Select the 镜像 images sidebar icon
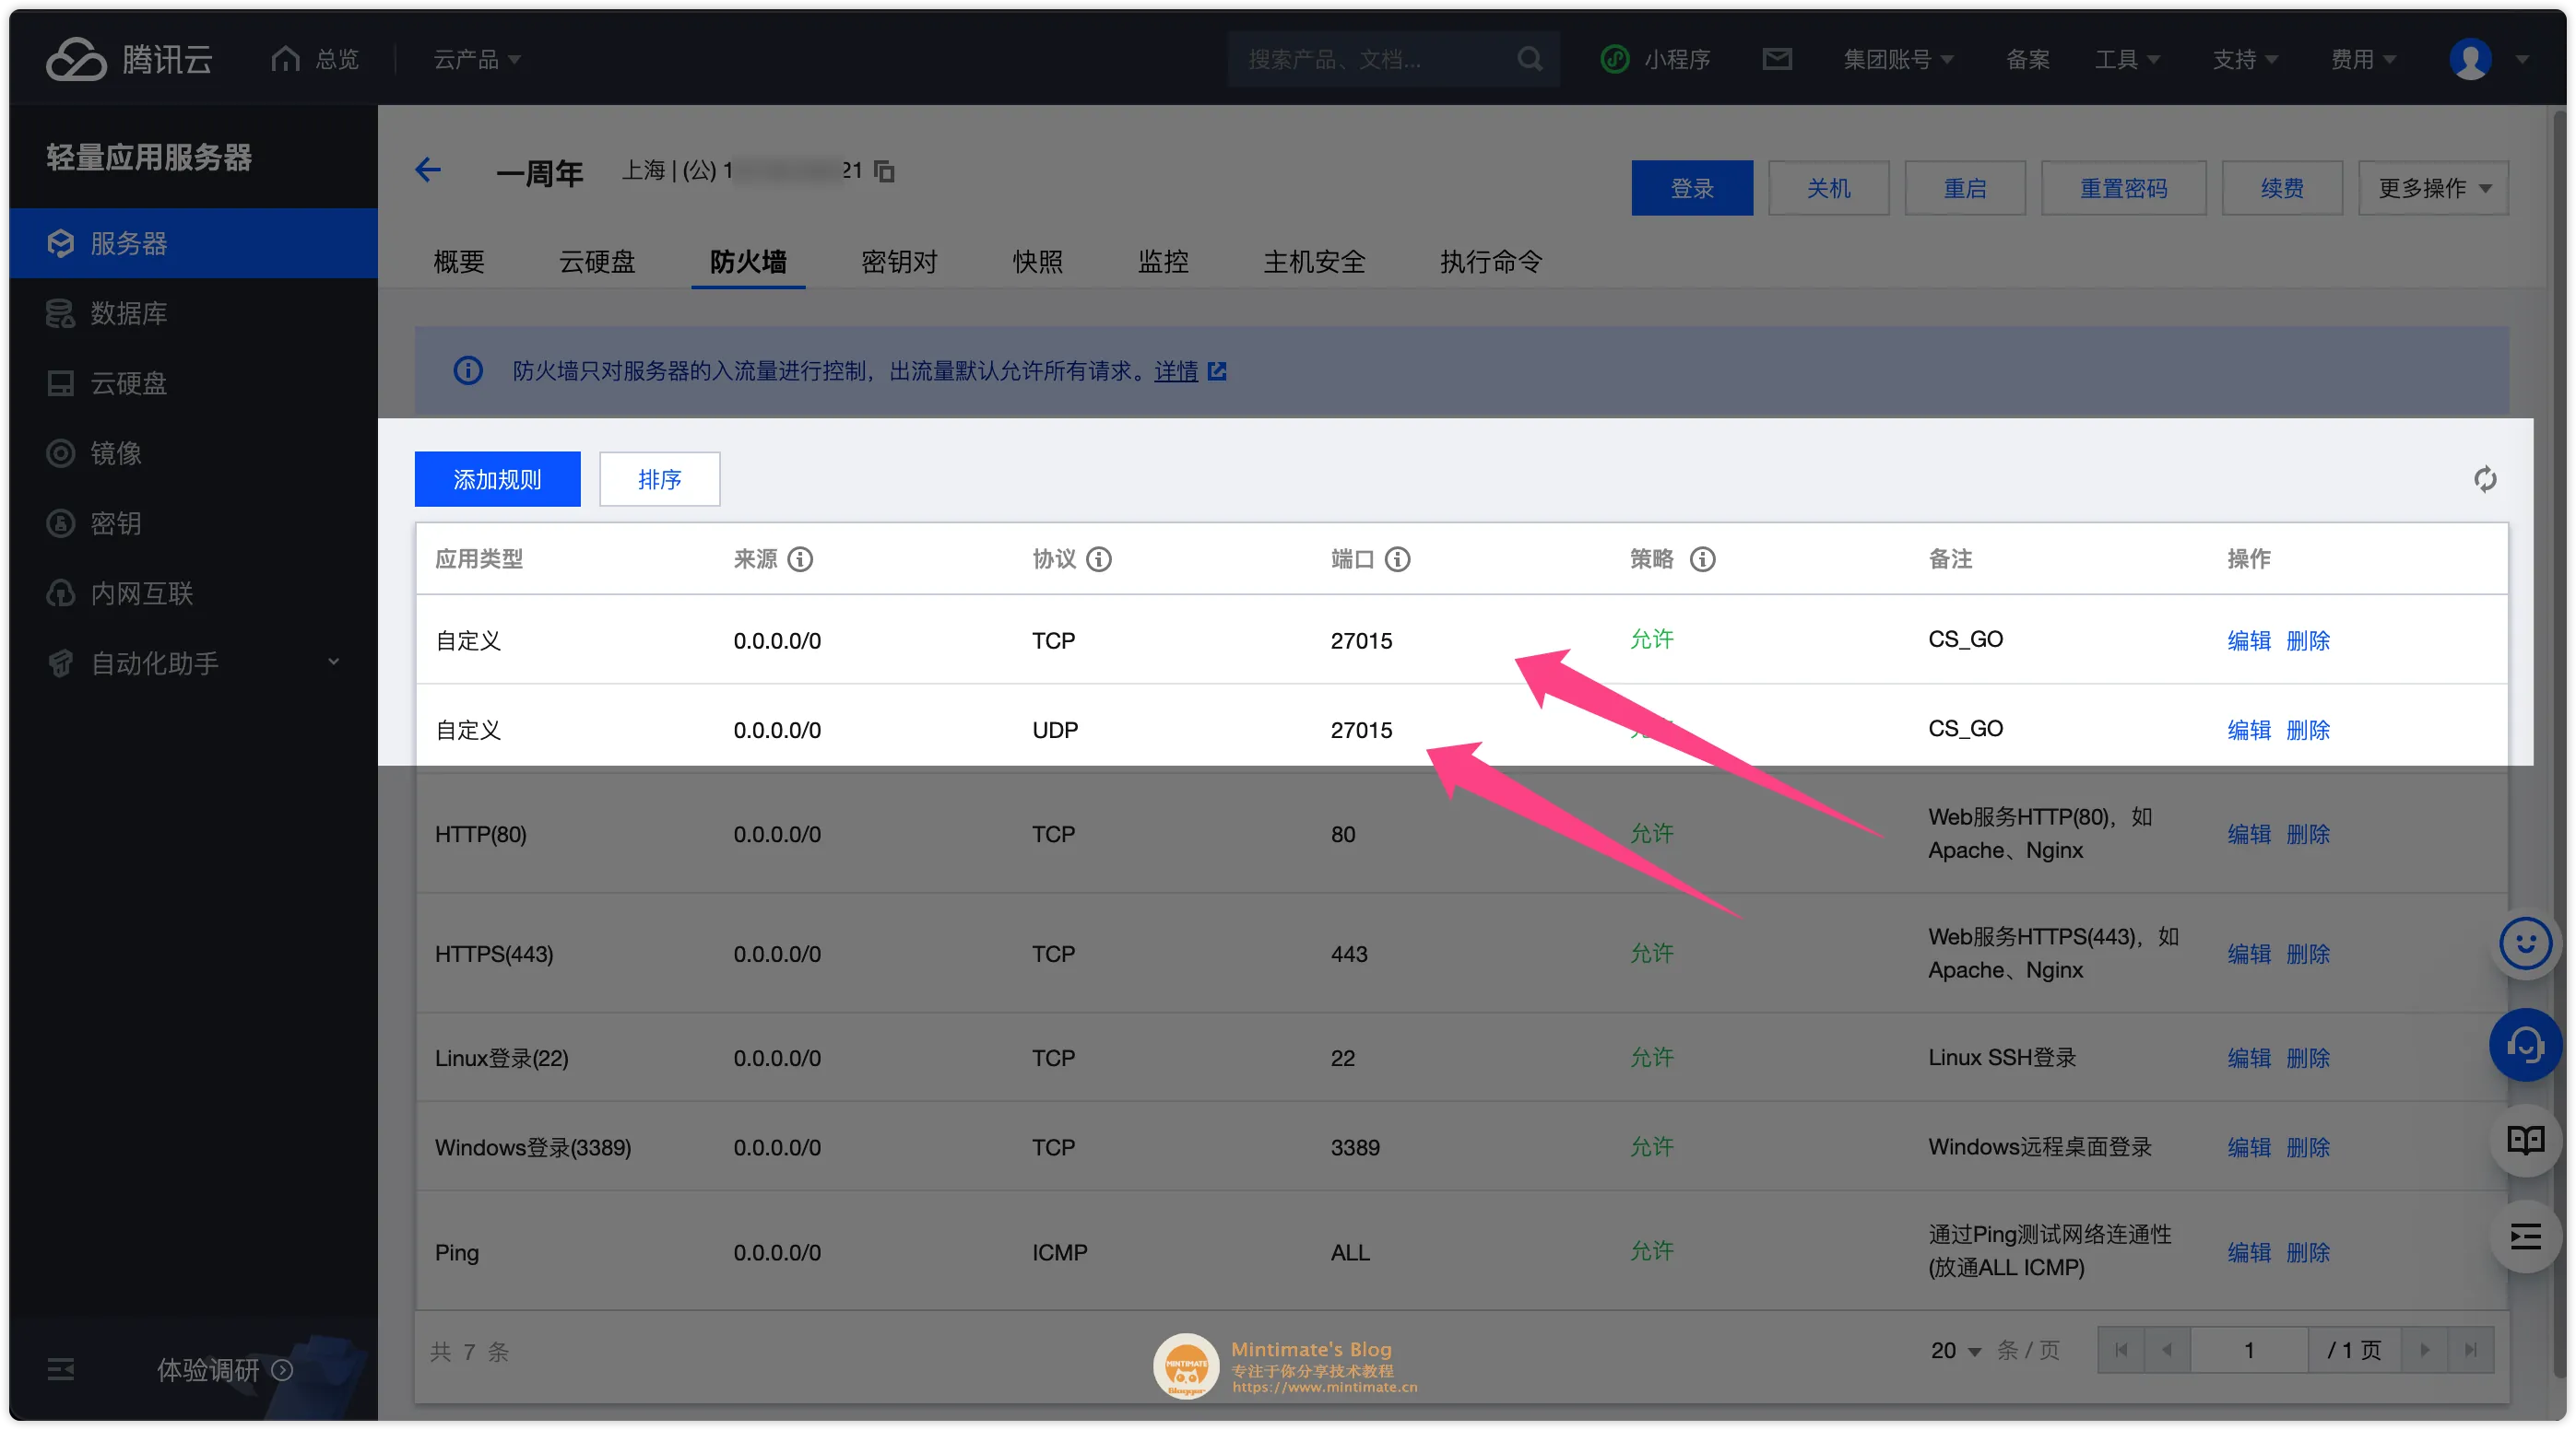 tap(60, 452)
